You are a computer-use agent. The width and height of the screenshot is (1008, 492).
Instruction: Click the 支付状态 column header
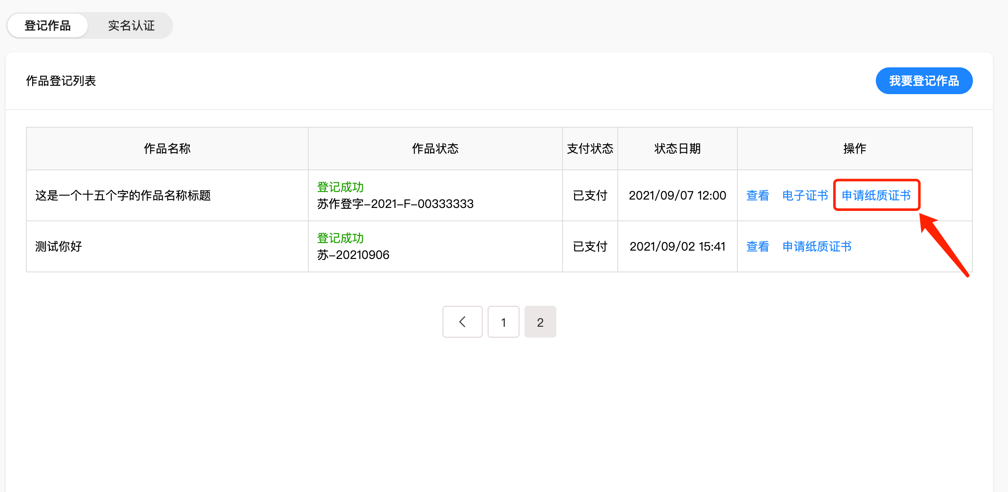click(590, 149)
